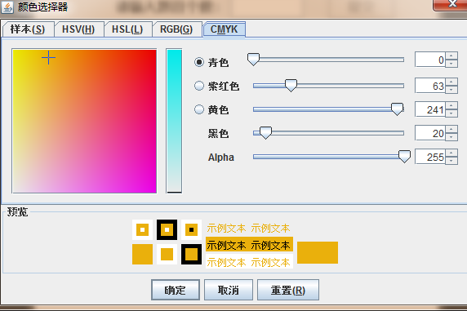Click the Java icon in the title bar
Image resolution: width=467 pixels, height=311 pixels.
tap(7, 7)
